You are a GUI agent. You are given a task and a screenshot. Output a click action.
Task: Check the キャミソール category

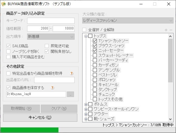95,84
